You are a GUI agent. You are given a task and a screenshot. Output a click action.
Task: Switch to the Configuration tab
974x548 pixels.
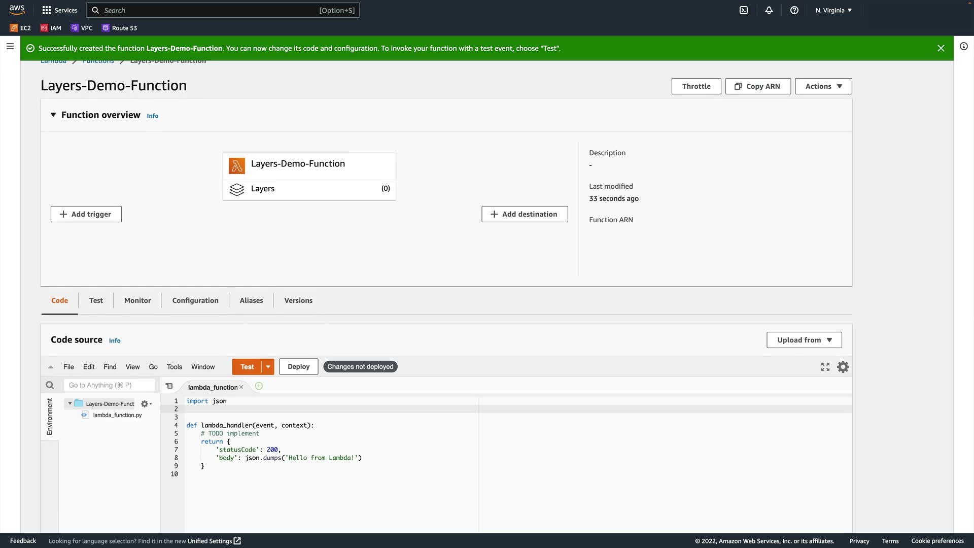195,300
